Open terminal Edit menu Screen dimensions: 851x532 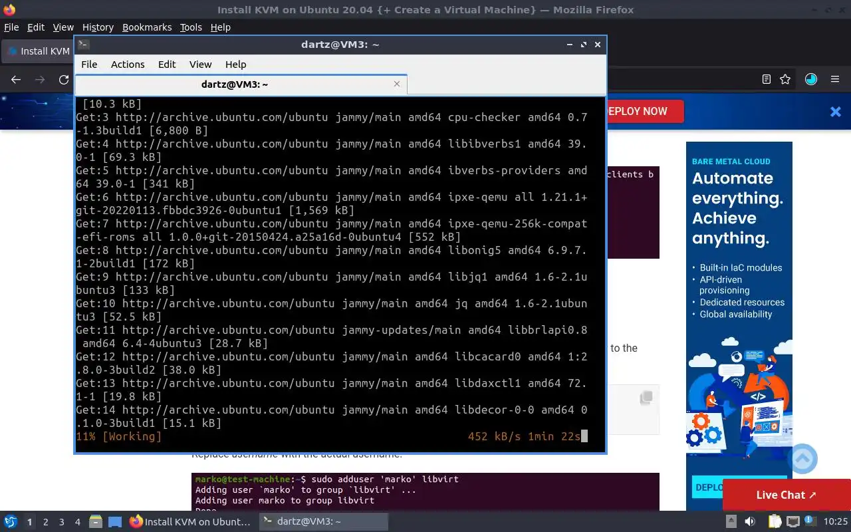pyautogui.click(x=167, y=65)
